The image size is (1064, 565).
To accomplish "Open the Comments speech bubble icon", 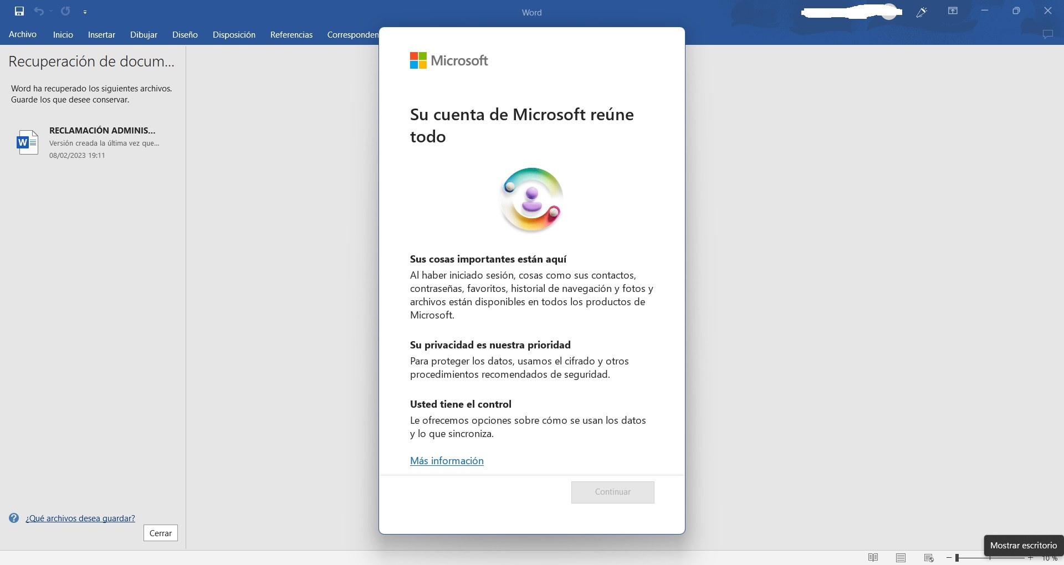I will [1047, 34].
